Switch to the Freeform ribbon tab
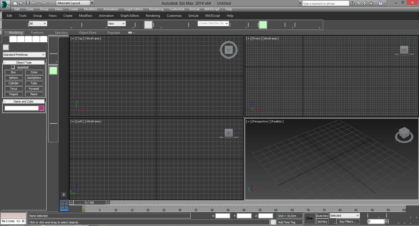Screen dimensions: 419x226 coord(37,33)
